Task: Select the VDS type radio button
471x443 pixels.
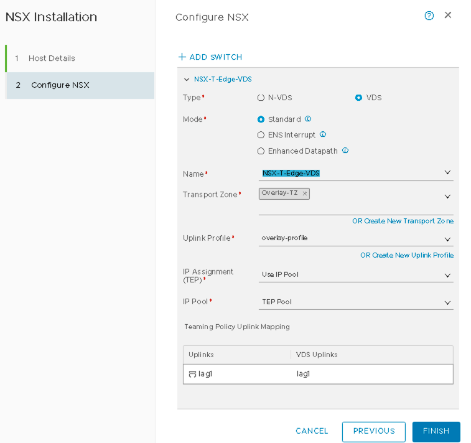Action: coord(358,98)
